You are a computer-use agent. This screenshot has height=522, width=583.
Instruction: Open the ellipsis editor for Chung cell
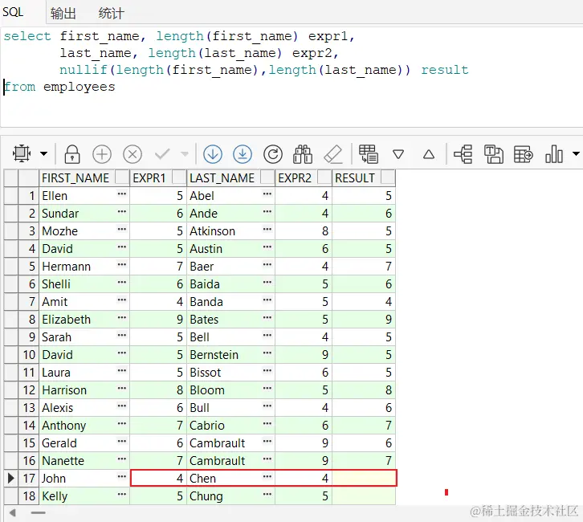click(x=267, y=495)
